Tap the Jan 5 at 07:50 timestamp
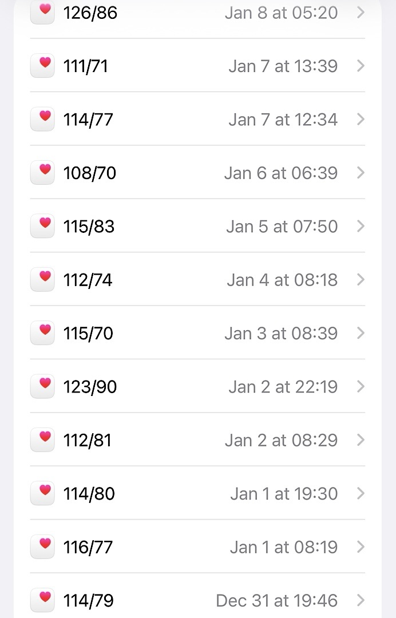 pos(282,227)
